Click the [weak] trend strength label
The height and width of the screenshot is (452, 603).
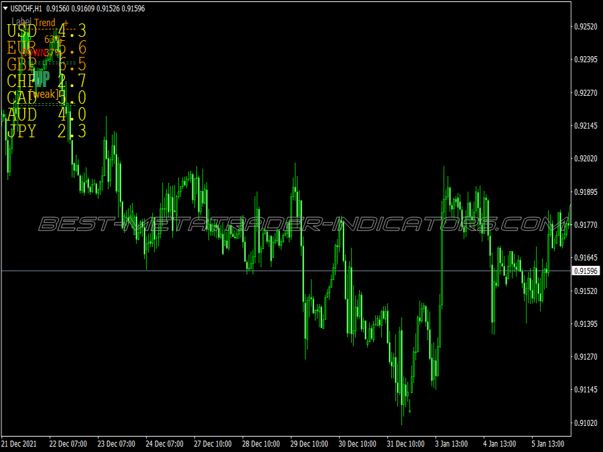(44, 94)
